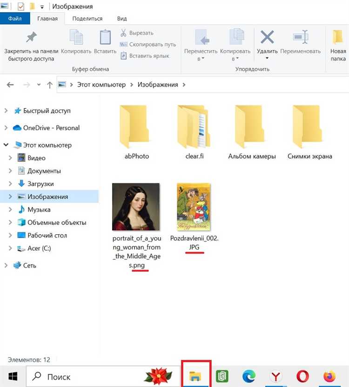349x387 pixels.
Task: Click new folder icon in title bar
Action: click(32, 6)
